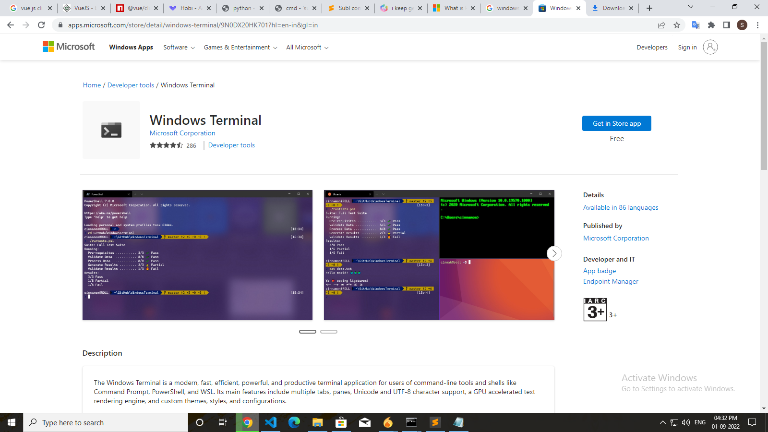
Task: Open Google Translate extension icon
Action: (x=696, y=25)
